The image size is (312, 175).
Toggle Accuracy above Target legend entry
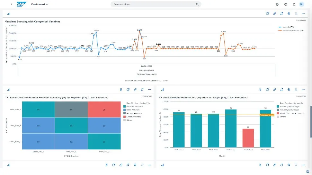click(x=290, y=106)
